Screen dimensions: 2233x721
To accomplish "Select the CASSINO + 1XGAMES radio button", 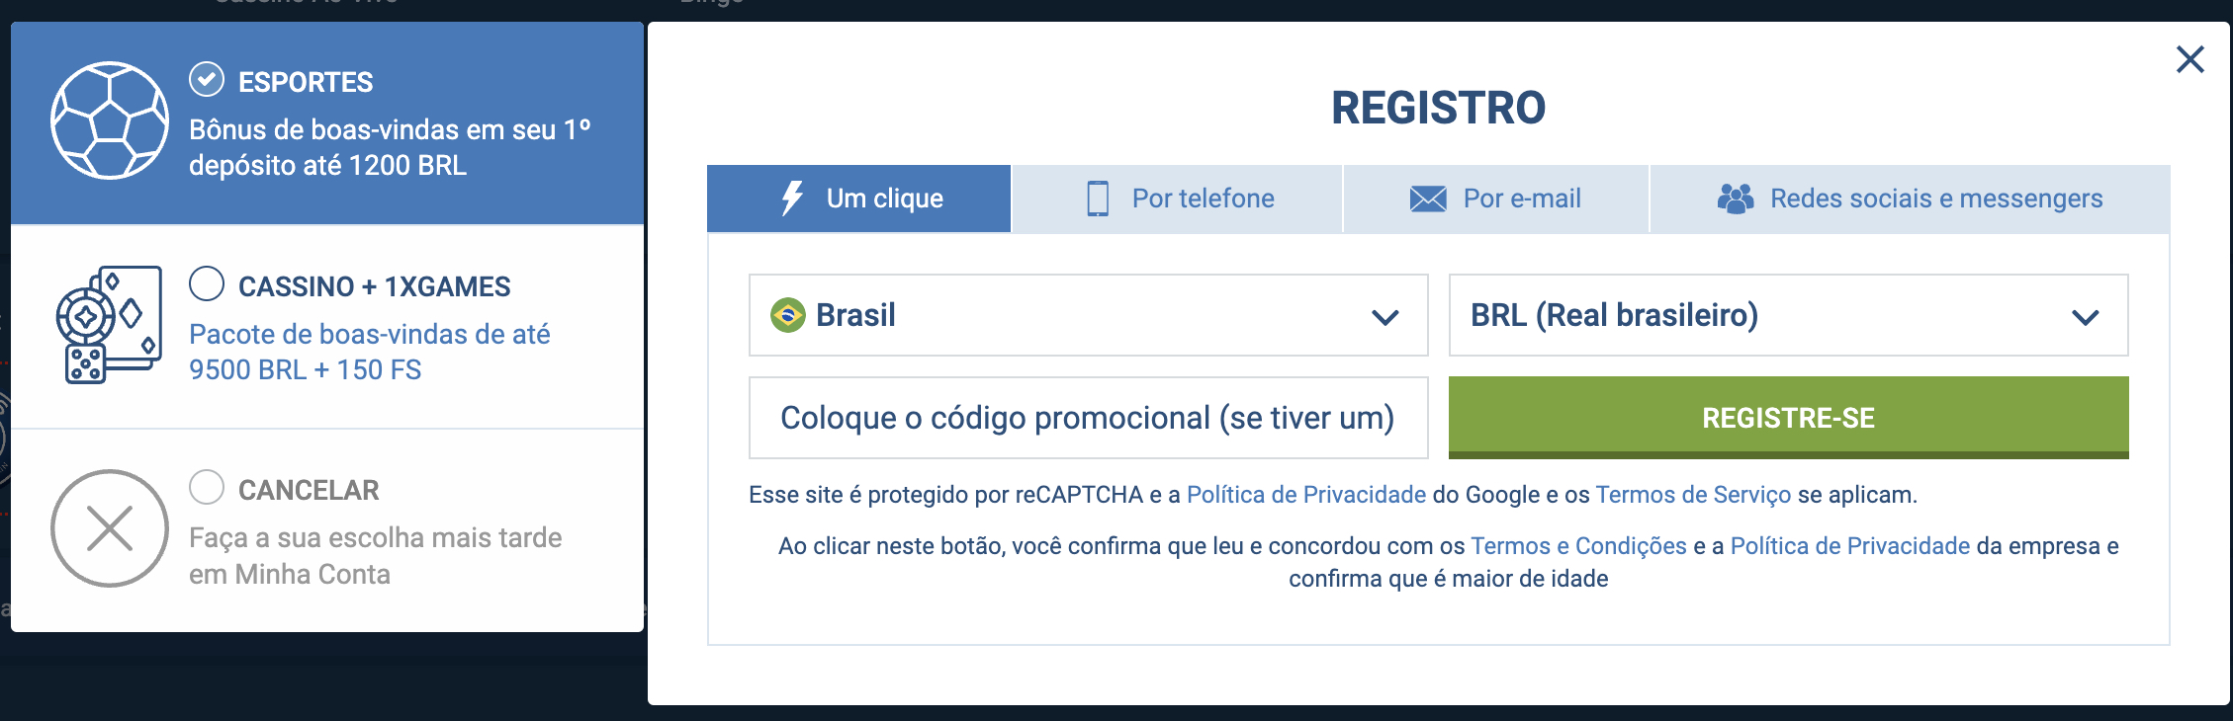I will click(207, 283).
